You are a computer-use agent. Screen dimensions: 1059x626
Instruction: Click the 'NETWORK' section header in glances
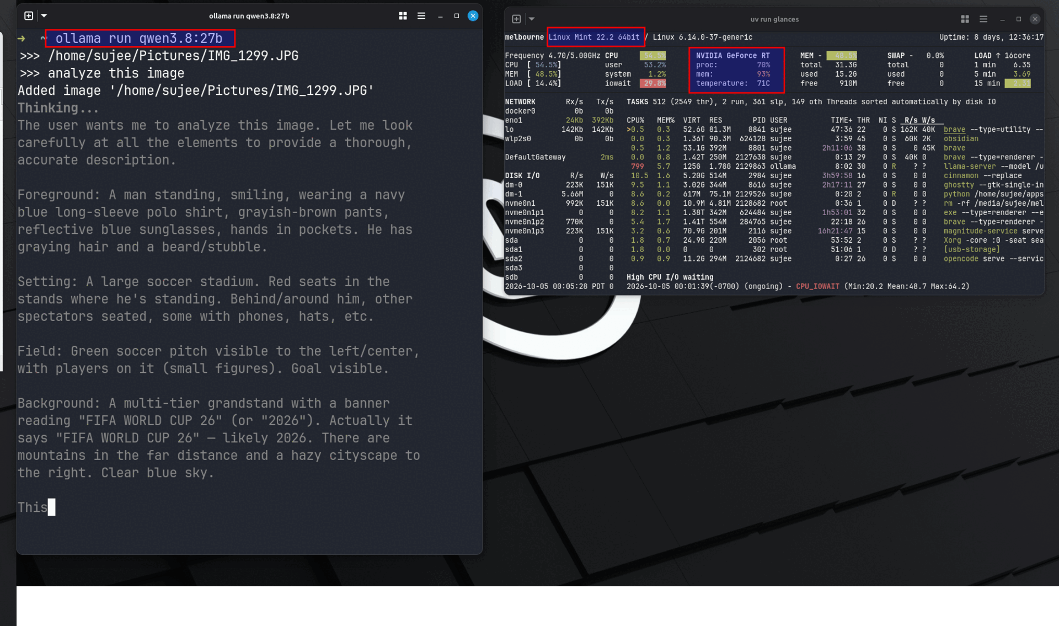(520, 102)
